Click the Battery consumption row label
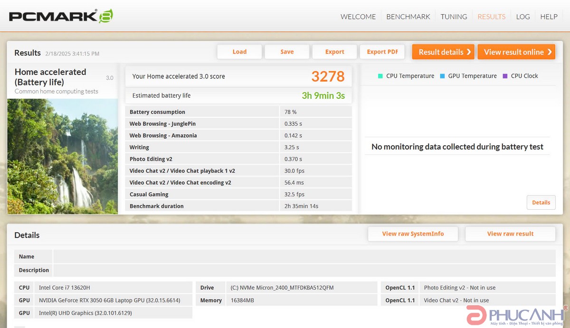The width and height of the screenshot is (570, 328). pyautogui.click(x=157, y=112)
